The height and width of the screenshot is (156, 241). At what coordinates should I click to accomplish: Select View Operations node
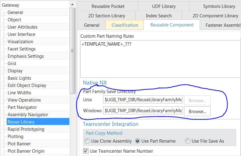point(24,100)
